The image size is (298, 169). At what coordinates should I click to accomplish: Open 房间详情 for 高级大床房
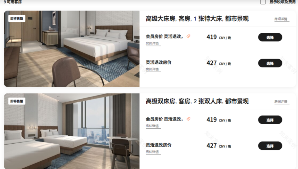(281, 19)
